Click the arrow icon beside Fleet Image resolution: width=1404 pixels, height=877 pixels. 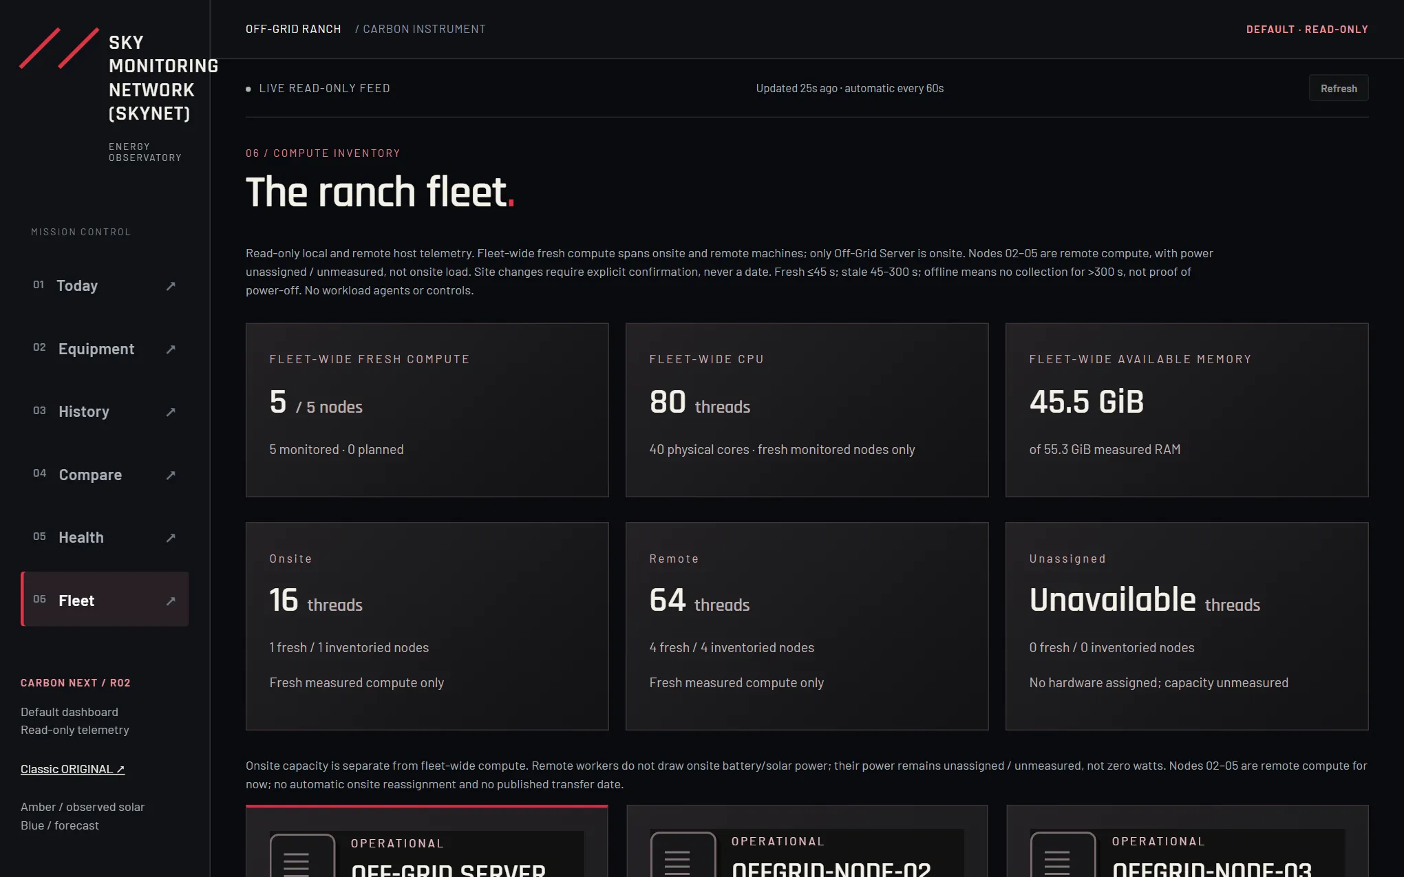171,601
